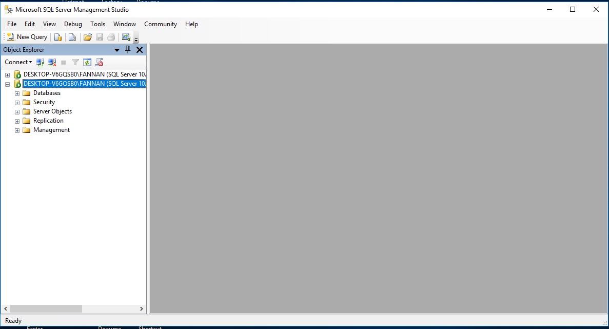Click the Refresh icon in Object Explorer
The width and height of the screenshot is (609, 329).
click(x=87, y=62)
